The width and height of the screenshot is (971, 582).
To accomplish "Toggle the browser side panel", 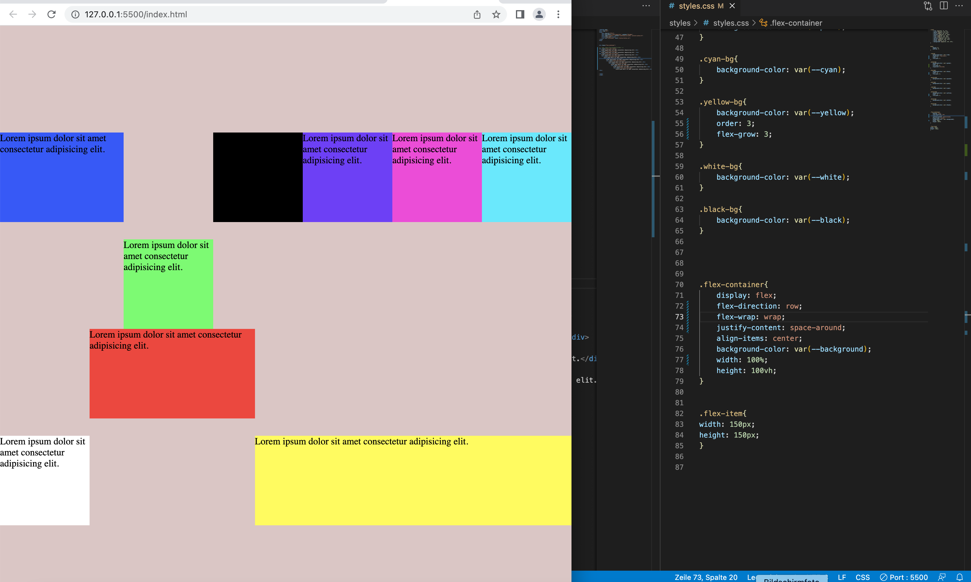I will pos(520,15).
